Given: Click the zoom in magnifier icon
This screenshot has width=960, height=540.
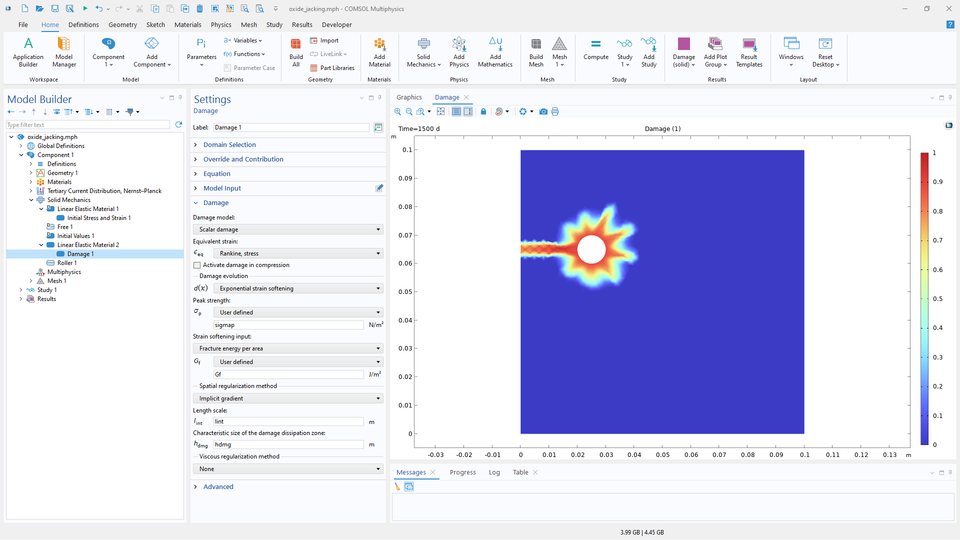Looking at the screenshot, I should [x=397, y=111].
